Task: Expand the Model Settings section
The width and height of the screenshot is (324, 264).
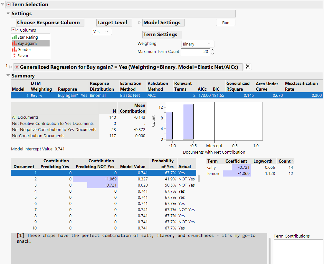Action: point(139,23)
